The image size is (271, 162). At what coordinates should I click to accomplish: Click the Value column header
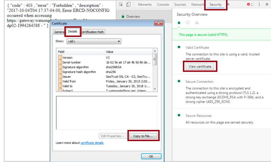(x=128, y=52)
